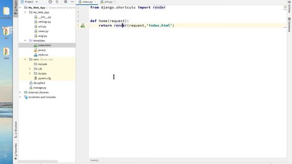Select style.css in templates folder
Screen dimensions: 292x164
click(41, 55)
